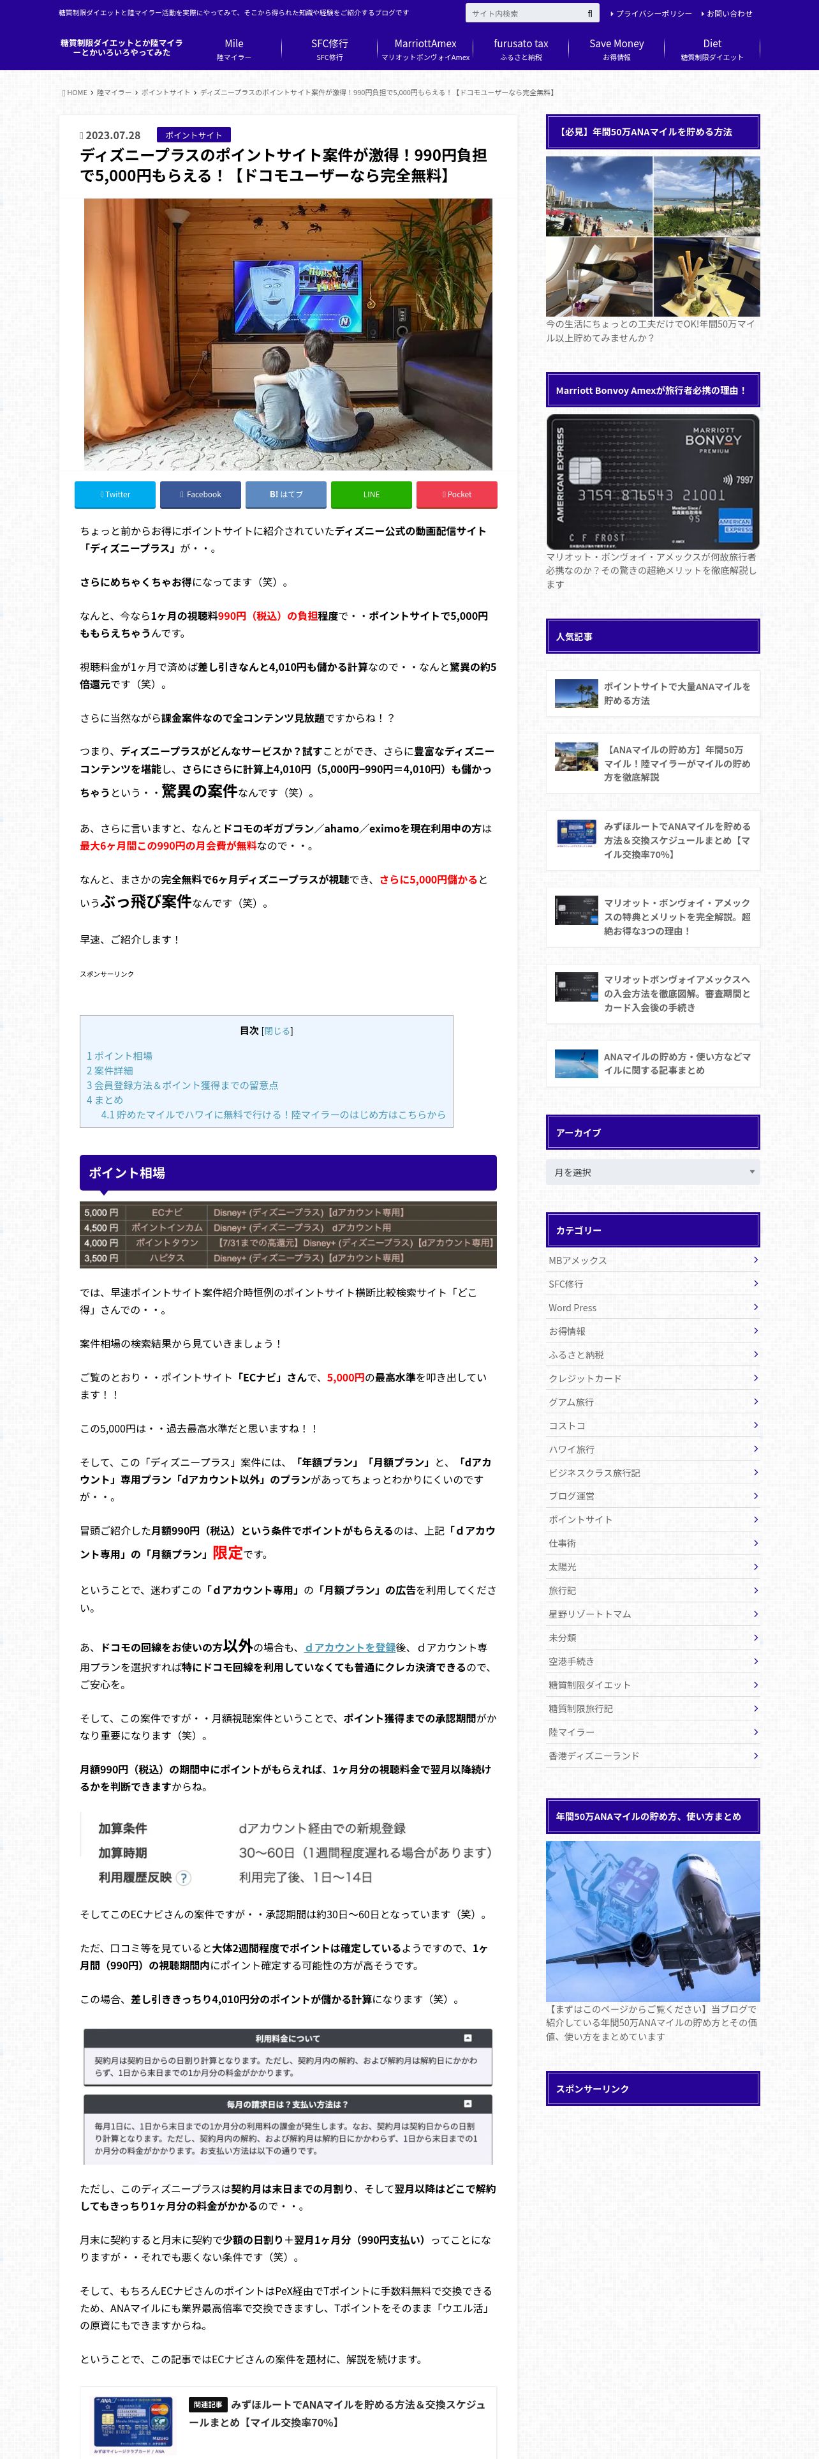Open the コストコ category

coord(652,1425)
